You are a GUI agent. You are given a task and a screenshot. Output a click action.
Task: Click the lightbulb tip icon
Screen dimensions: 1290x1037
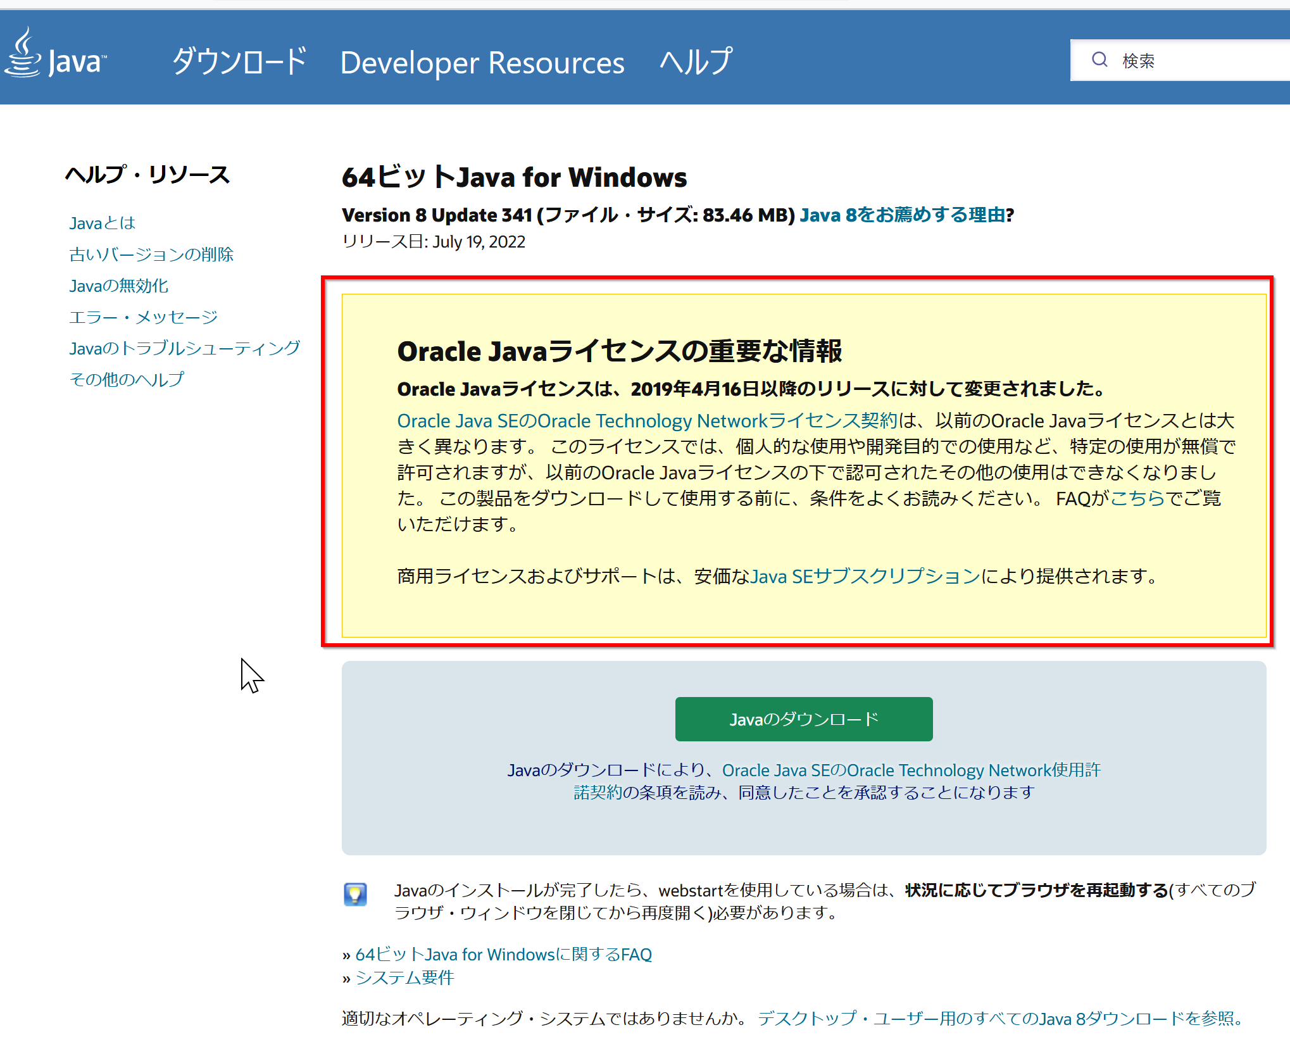pos(355,894)
